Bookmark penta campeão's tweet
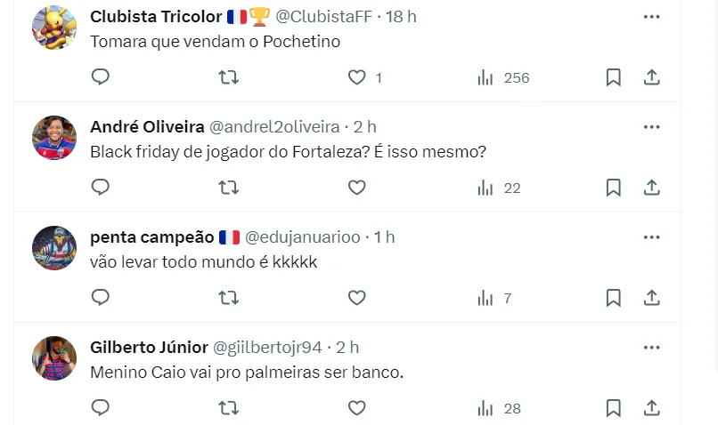 [613, 298]
